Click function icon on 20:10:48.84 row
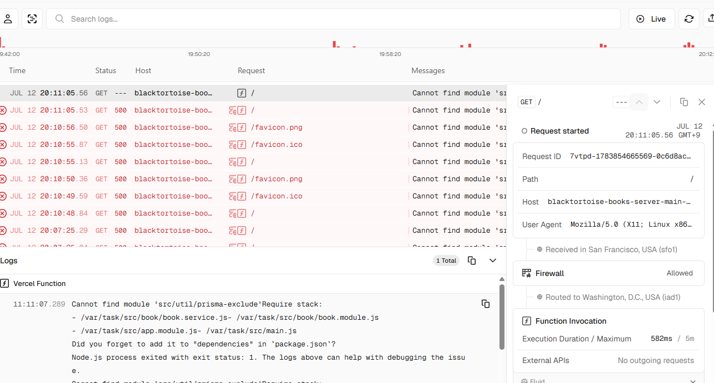714x383 pixels. 242,213
